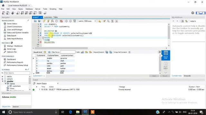
Task: Save snippet star icon in editor toolbar
Action: [x=99, y=21]
